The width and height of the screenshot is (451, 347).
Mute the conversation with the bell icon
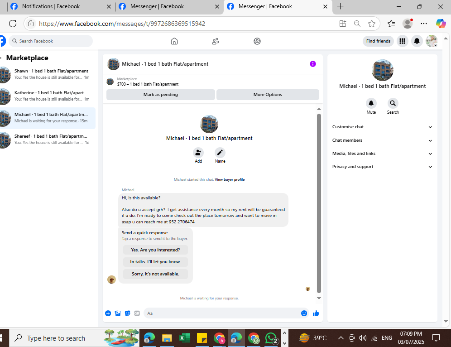click(x=371, y=103)
